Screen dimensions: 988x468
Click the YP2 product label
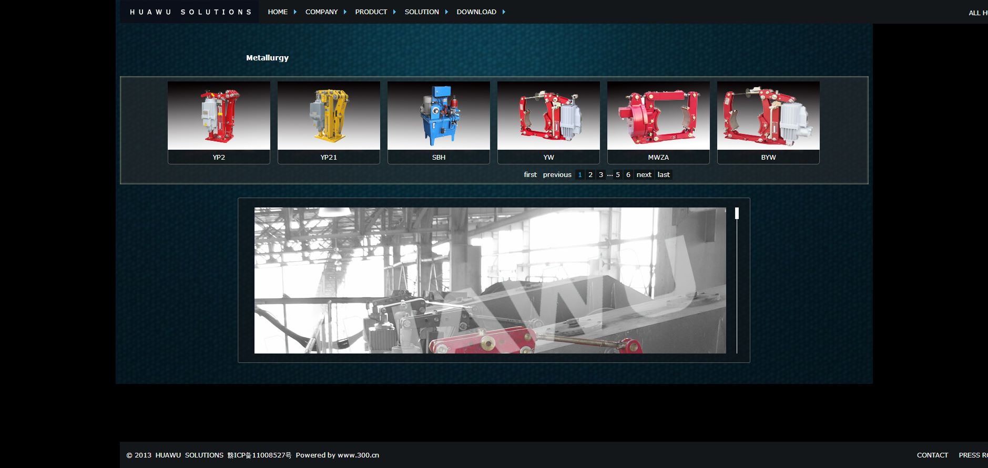219,157
